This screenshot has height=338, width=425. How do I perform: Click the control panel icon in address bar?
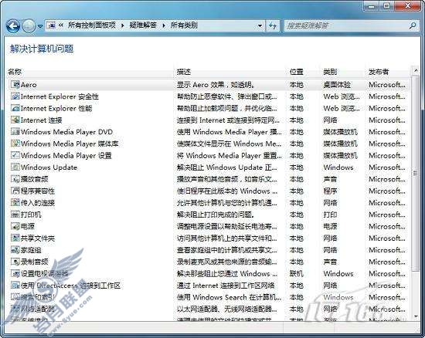click(51, 25)
